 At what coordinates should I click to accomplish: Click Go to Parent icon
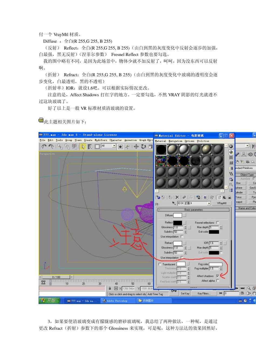[x=224, y=197]
